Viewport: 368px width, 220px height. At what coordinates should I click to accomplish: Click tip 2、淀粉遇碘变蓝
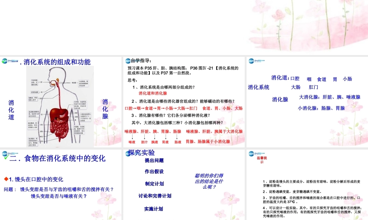tap(292, 192)
